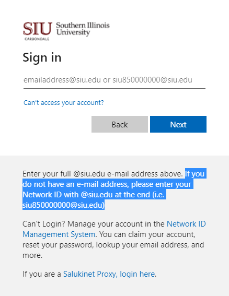Click the word 'more.' ending the paragraph
The width and height of the screenshot is (229, 296).
pos(32,255)
